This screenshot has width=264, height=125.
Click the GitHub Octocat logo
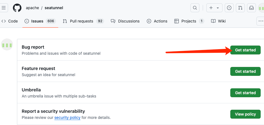click(x=17, y=8)
